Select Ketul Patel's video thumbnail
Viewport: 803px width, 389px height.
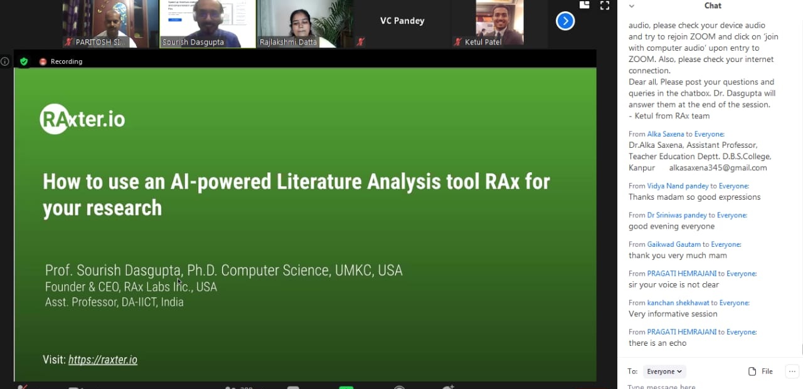click(499, 24)
